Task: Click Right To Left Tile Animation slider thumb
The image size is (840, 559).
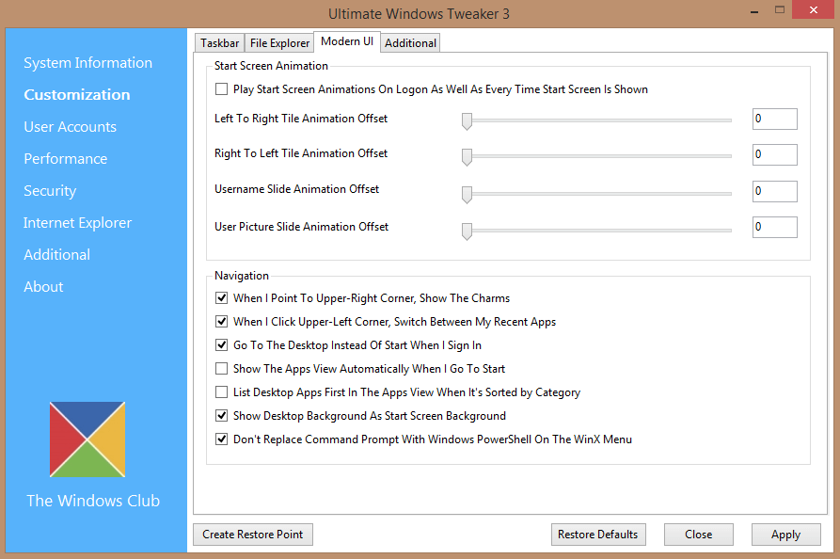Action: point(468,157)
